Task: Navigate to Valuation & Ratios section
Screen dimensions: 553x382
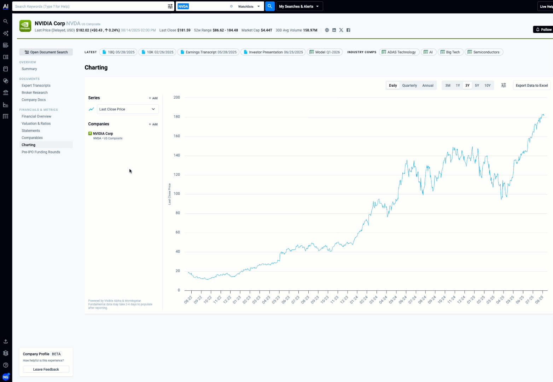Action: 36,123
